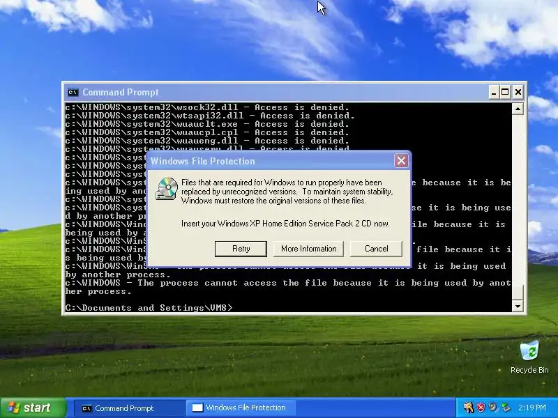Open the Command Prompt system menu icon
Screen dimensions: 558x418
73,93
